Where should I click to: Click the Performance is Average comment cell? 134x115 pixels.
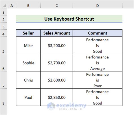tap(98, 63)
